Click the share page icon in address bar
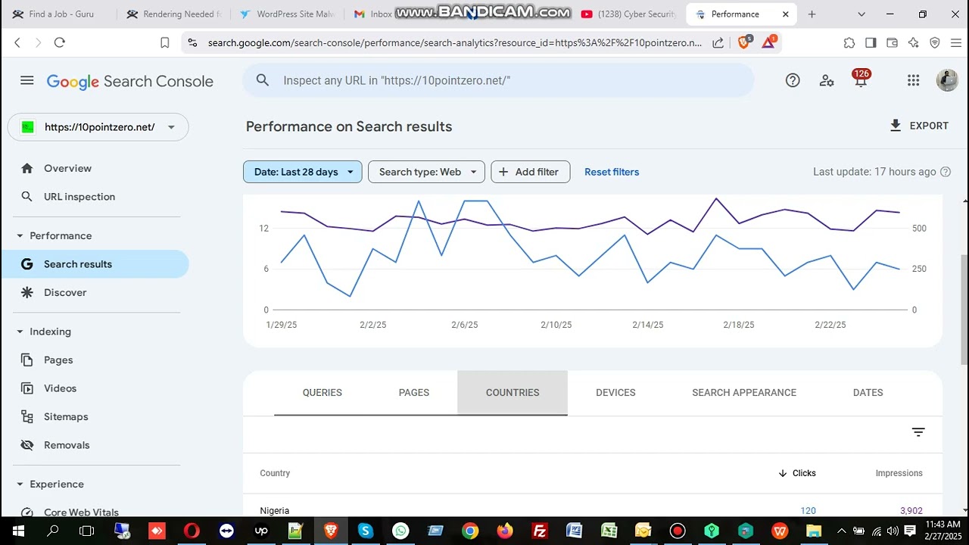 (718, 42)
